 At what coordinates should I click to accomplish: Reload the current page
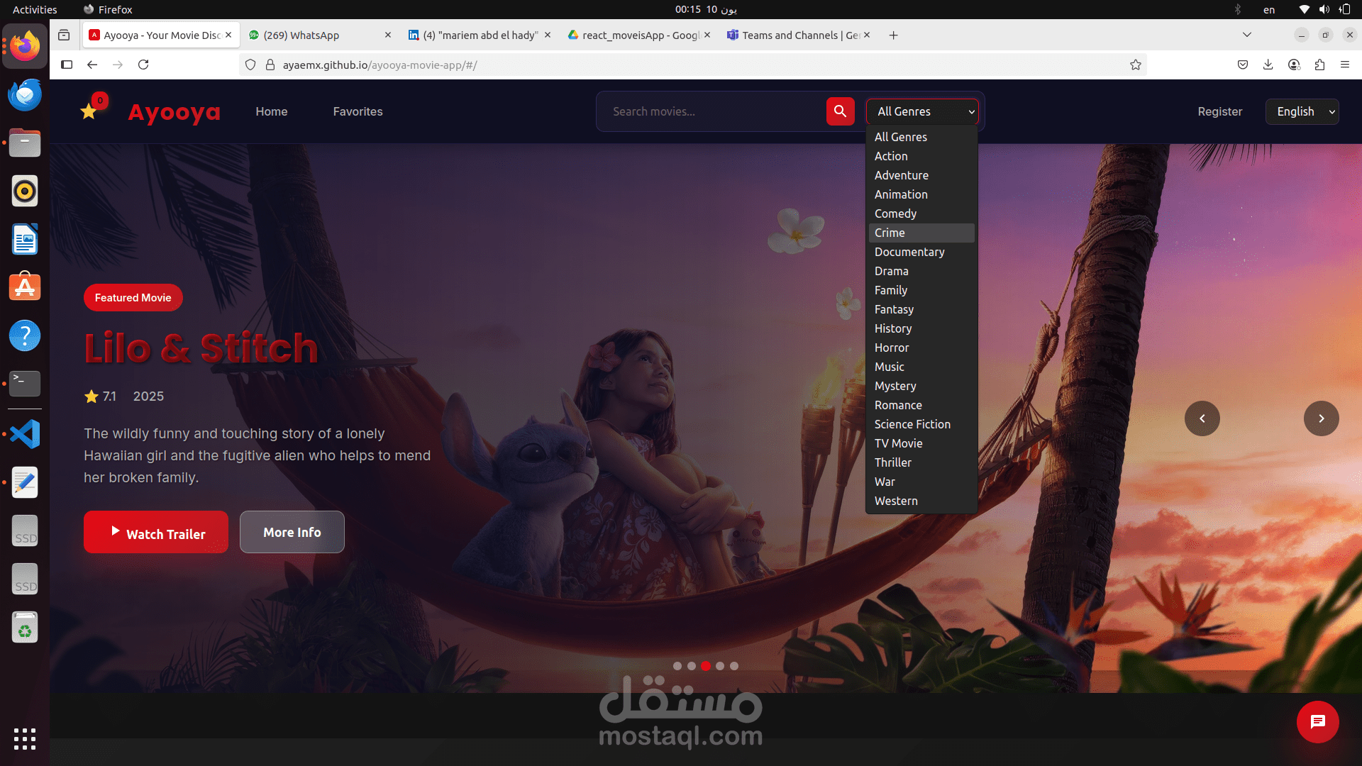click(x=143, y=65)
